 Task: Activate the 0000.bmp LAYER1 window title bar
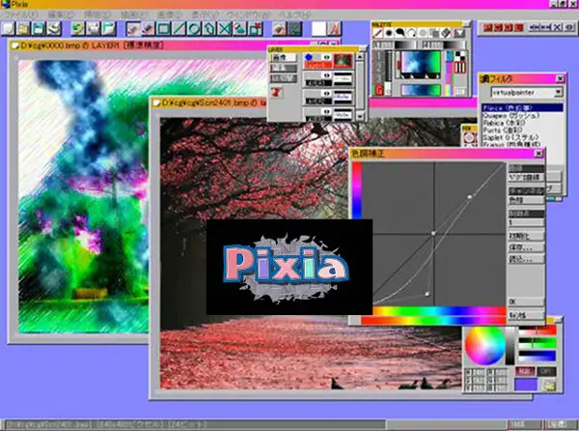(162, 45)
